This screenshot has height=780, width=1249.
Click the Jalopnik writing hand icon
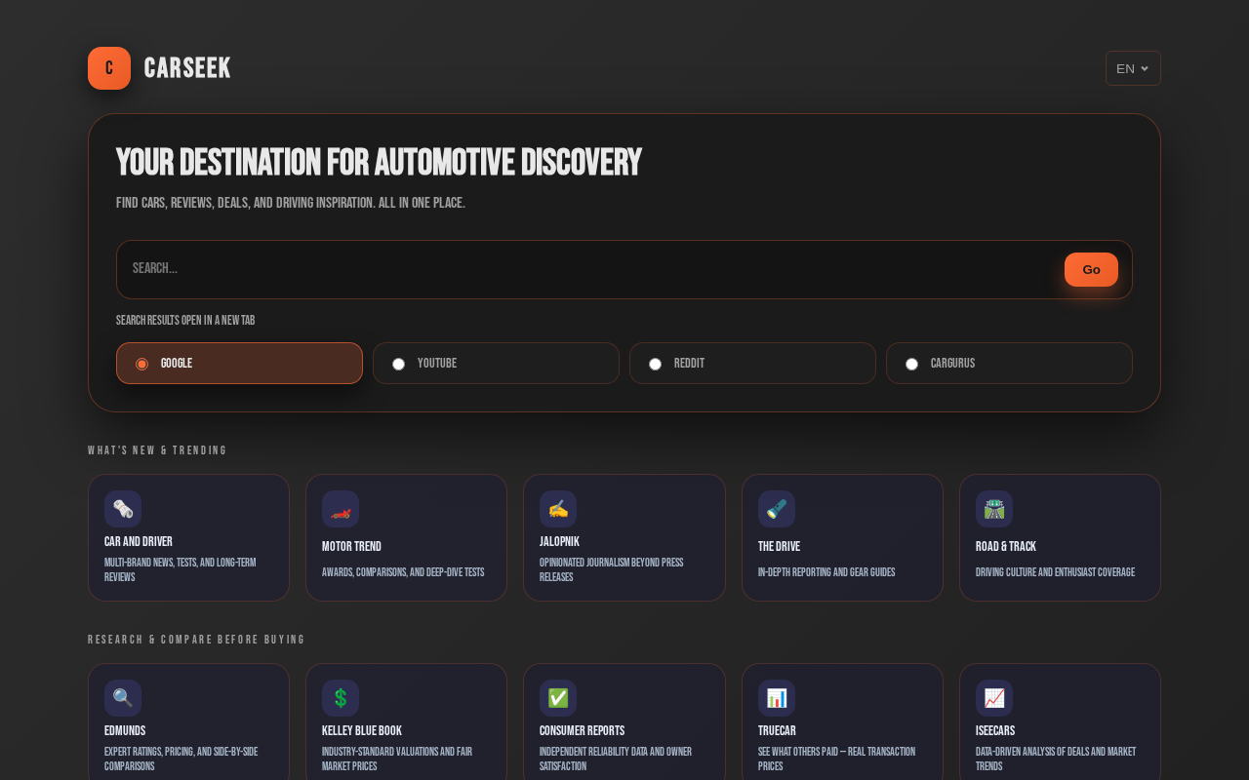pyautogui.click(x=558, y=509)
